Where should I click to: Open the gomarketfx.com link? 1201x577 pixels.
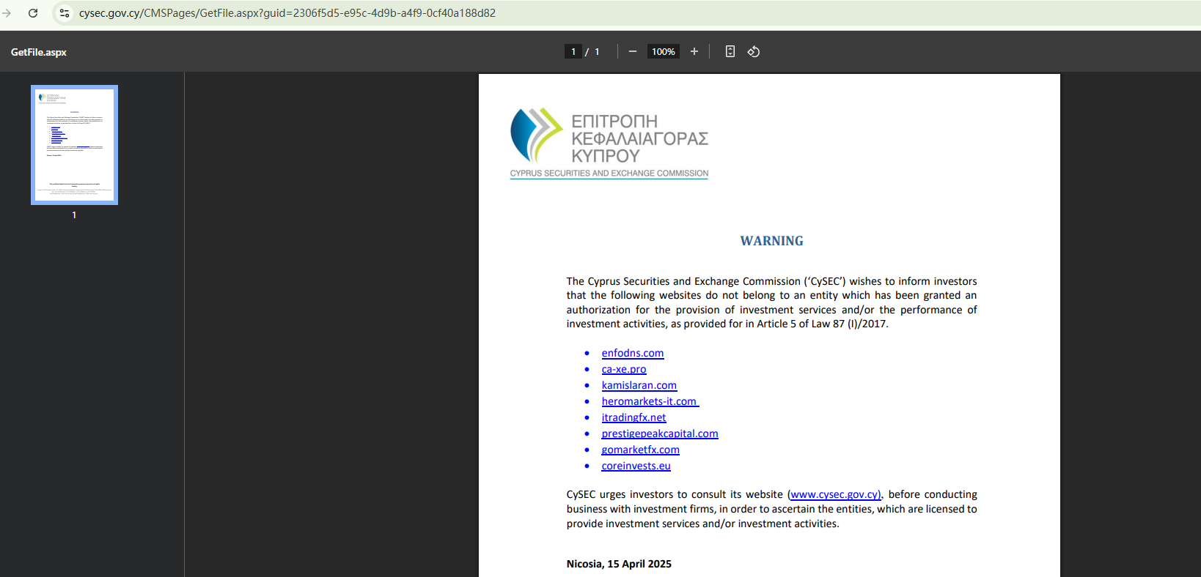coord(641,450)
